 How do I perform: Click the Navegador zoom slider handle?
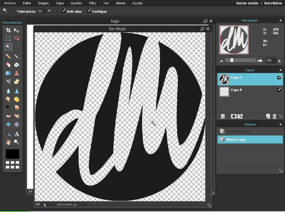click(232, 60)
